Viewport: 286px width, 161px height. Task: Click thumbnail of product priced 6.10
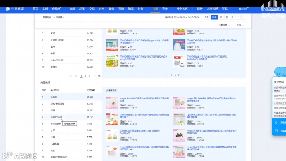click(112, 61)
